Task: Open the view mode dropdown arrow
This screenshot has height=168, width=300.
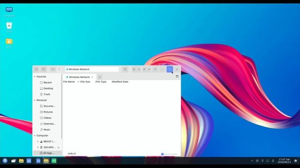Action: tap(139, 70)
